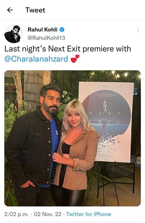Viewport: 145px width, 223px height.
Task: Open the three-dot more options menu
Action: coord(138,30)
